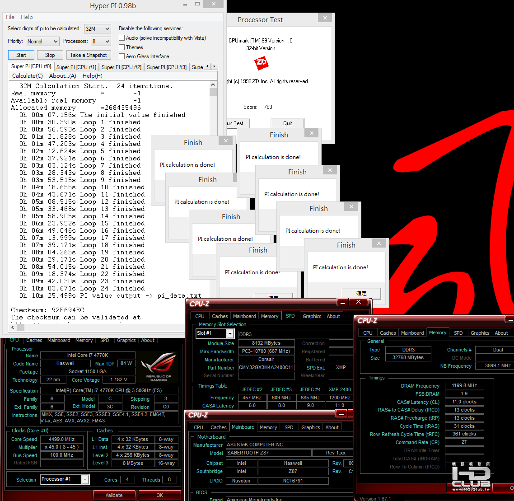The height and width of the screenshot is (501, 514).
Task: Close the CPU-Z SPD window
Action: 358,302
